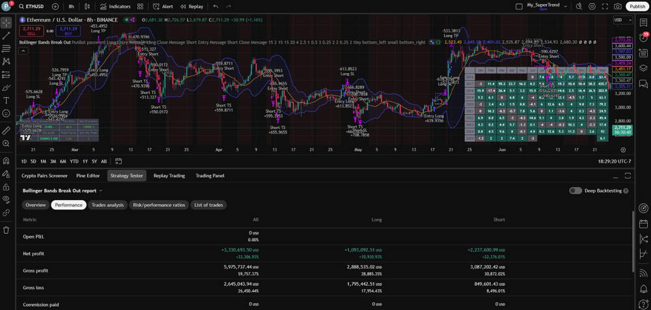
Task: Click the Deep Backtesting help icon
Action: coord(626,191)
